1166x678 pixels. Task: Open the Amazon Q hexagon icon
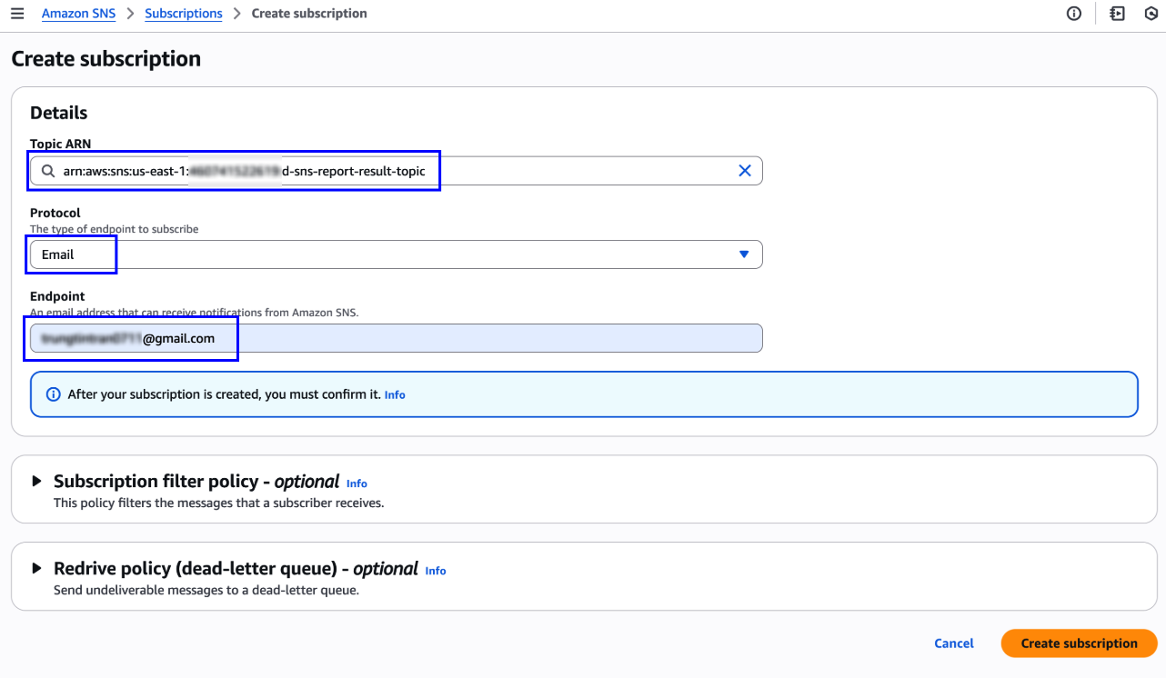pyautogui.click(x=1151, y=14)
